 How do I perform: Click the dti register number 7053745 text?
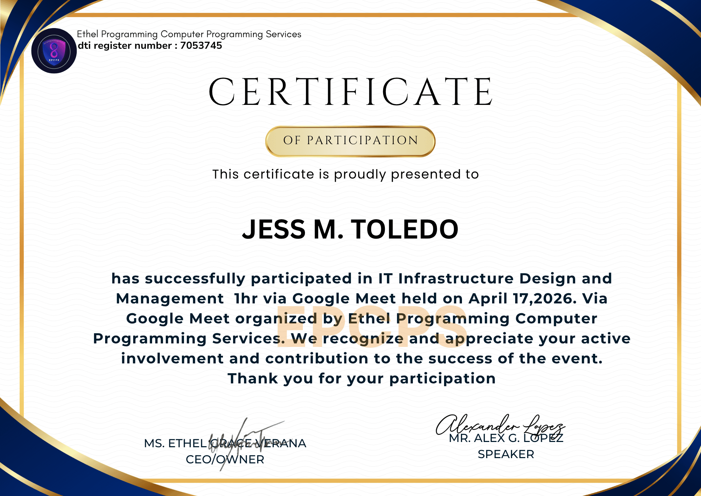click(x=151, y=46)
